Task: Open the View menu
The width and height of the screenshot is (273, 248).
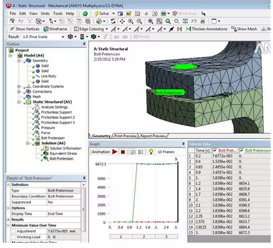Action: [33, 14]
